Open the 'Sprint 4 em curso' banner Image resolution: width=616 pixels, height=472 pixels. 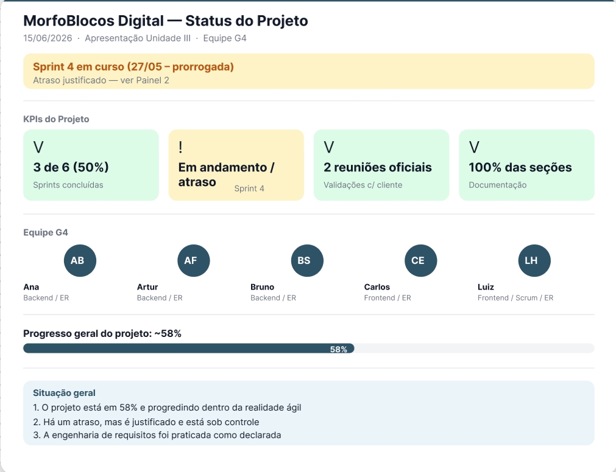(x=309, y=71)
